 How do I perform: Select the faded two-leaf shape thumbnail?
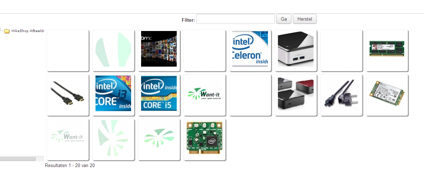point(113,50)
